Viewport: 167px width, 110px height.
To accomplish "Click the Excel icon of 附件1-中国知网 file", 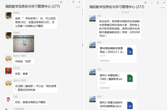I will [130, 79].
